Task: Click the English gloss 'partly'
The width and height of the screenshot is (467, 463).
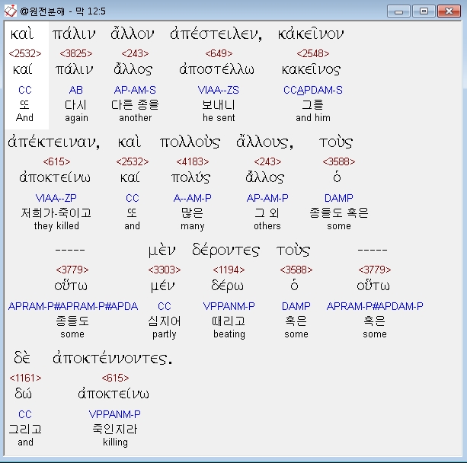Action: coord(165,334)
